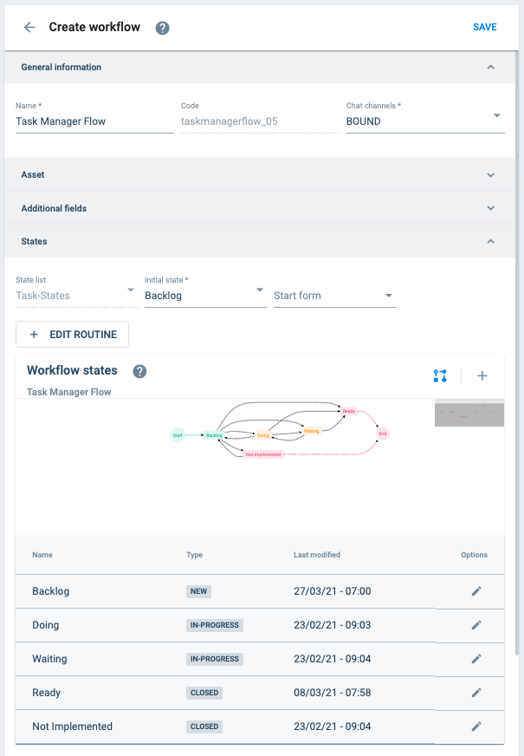Viewport: 524px width, 756px height.
Task: Click the Last modified column header
Action: 317,555
